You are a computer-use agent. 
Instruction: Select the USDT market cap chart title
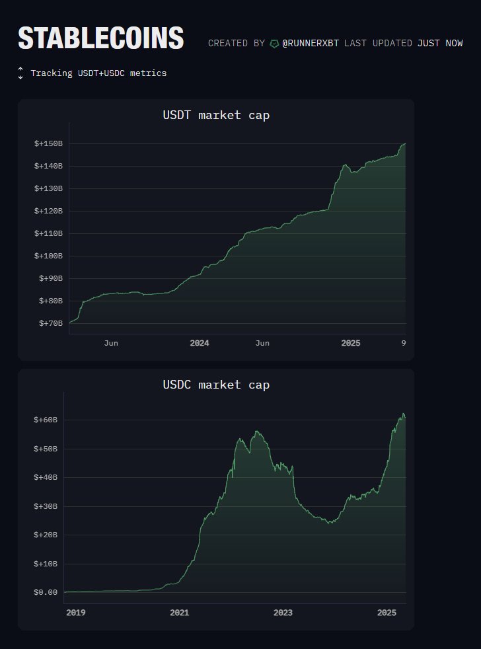click(x=216, y=116)
